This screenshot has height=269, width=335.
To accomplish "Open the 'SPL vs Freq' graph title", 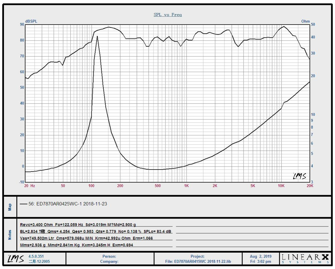I will click(167, 15).
